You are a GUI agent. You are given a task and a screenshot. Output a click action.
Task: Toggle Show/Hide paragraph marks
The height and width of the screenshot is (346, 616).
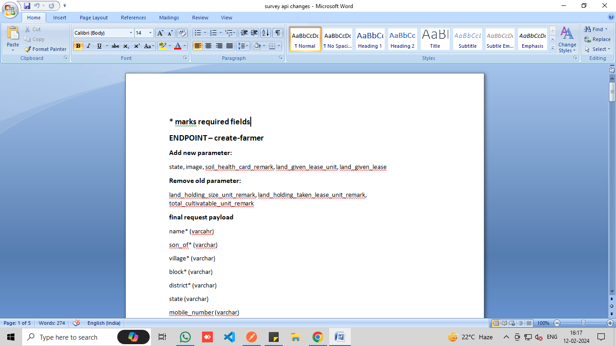click(278, 33)
